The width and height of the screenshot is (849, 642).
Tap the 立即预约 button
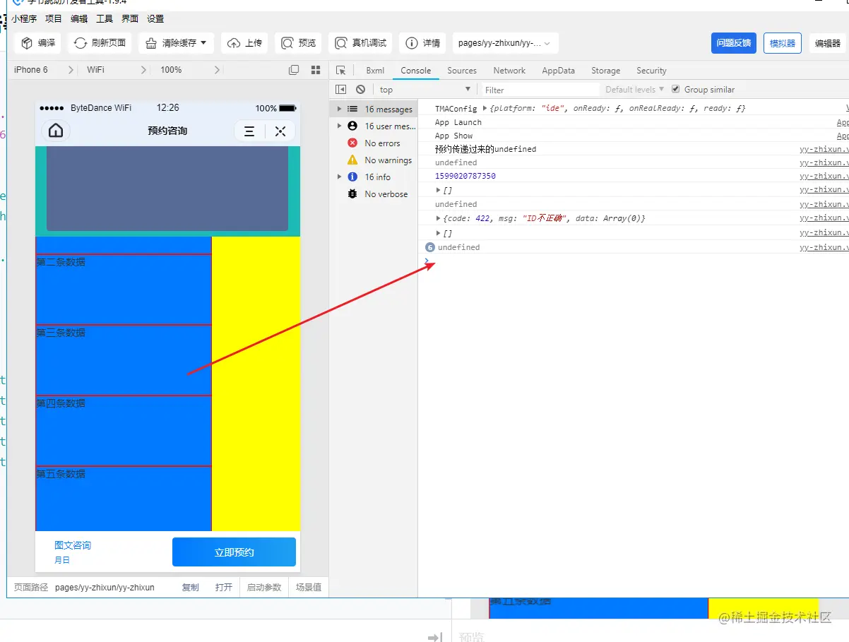[234, 552]
